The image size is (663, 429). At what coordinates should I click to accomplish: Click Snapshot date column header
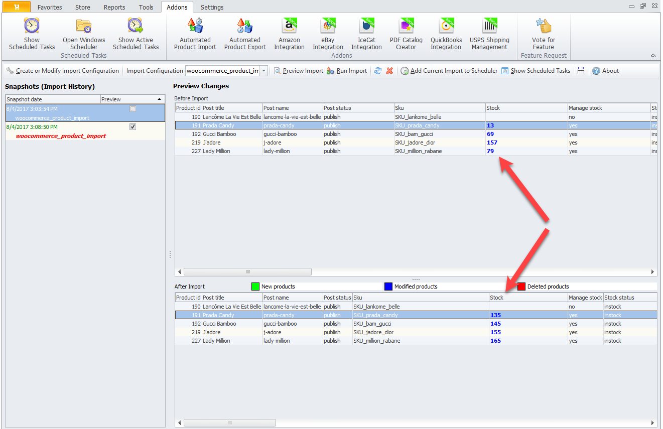[53, 99]
